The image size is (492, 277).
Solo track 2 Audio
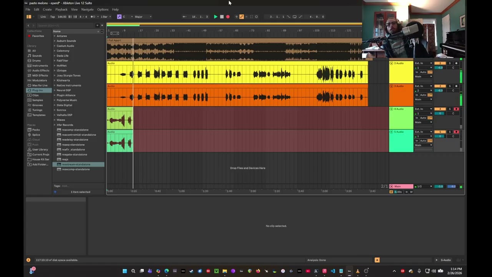click(450, 63)
